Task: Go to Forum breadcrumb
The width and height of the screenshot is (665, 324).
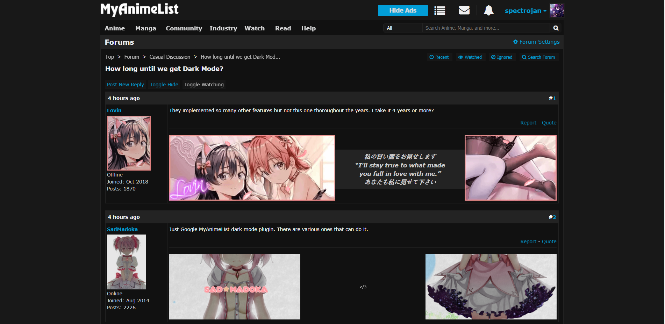Action: point(131,57)
